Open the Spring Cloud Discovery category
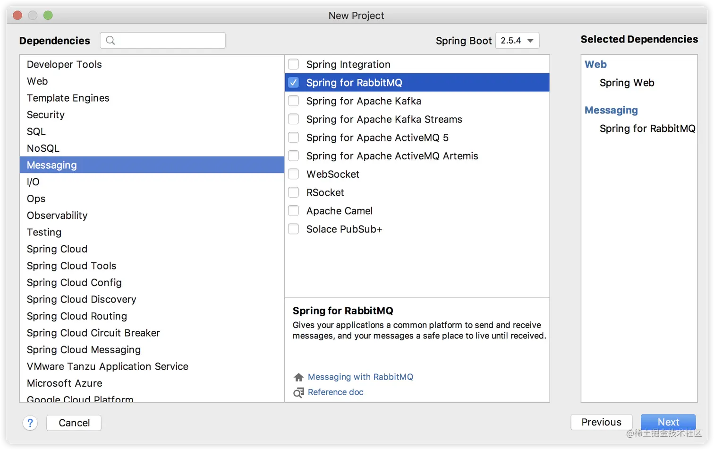The width and height of the screenshot is (714, 450). click(x=81, y=299)
